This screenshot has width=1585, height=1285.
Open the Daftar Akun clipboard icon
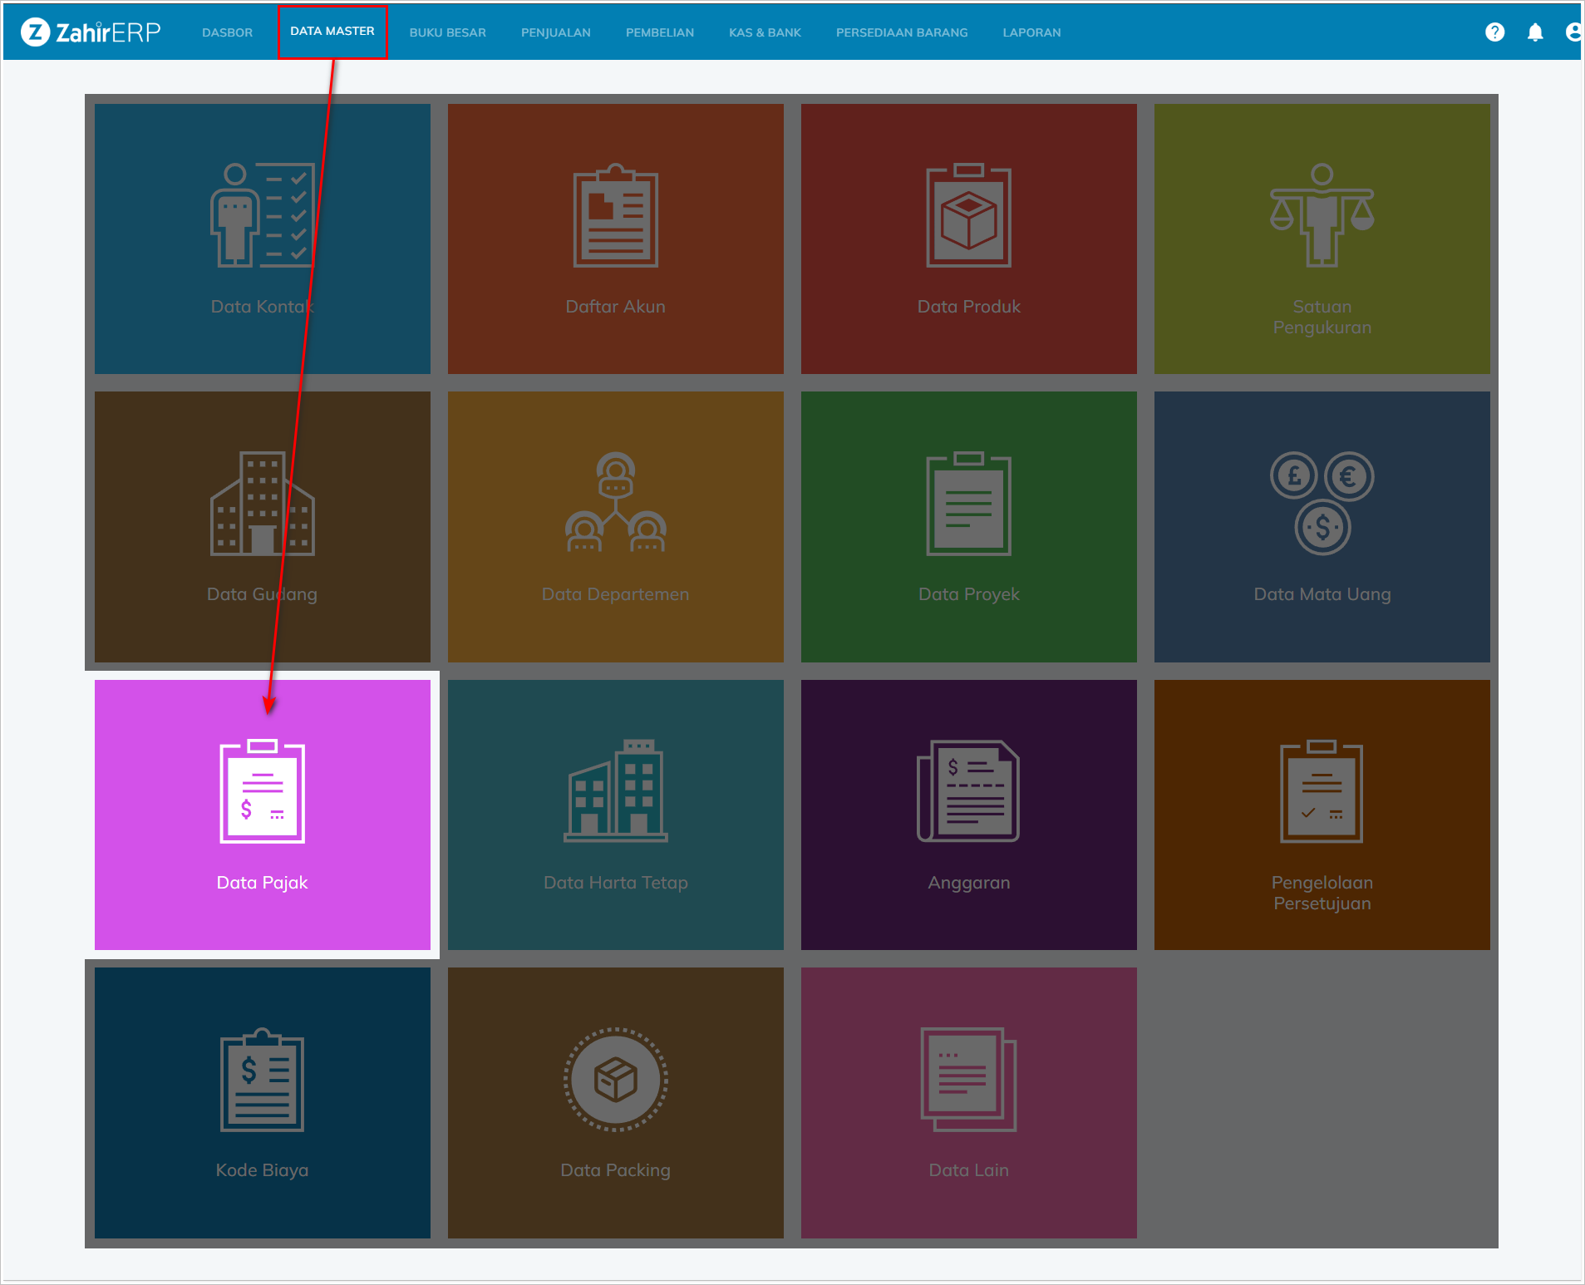[615, 215]
